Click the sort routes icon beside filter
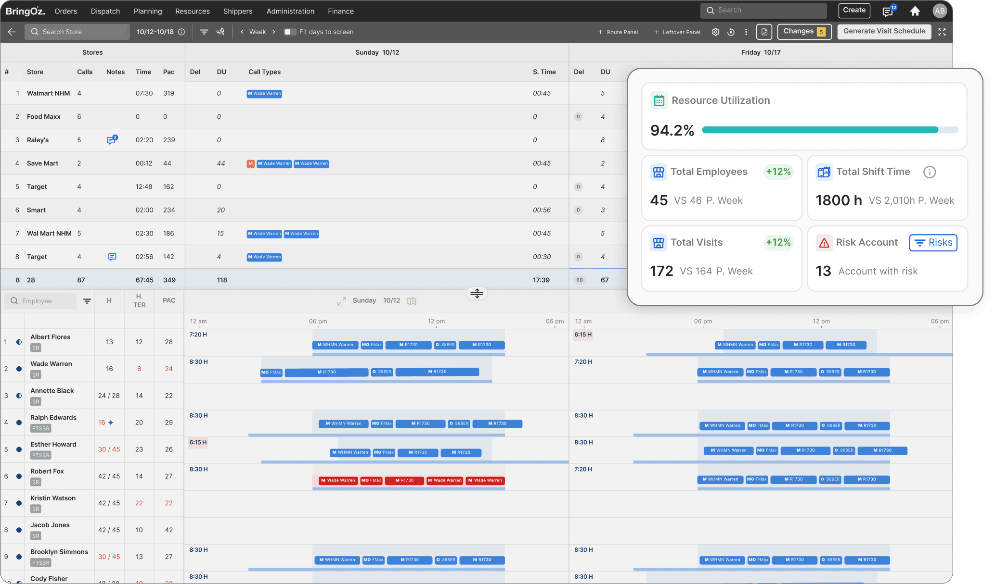This screenshot has width=995, height=584. [x=220, y=32]
